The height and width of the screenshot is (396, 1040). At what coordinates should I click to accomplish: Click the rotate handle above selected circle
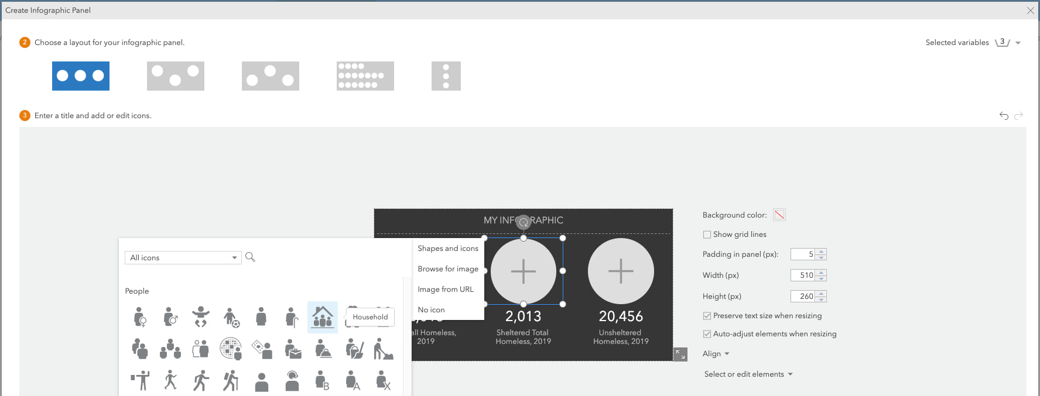524,222
